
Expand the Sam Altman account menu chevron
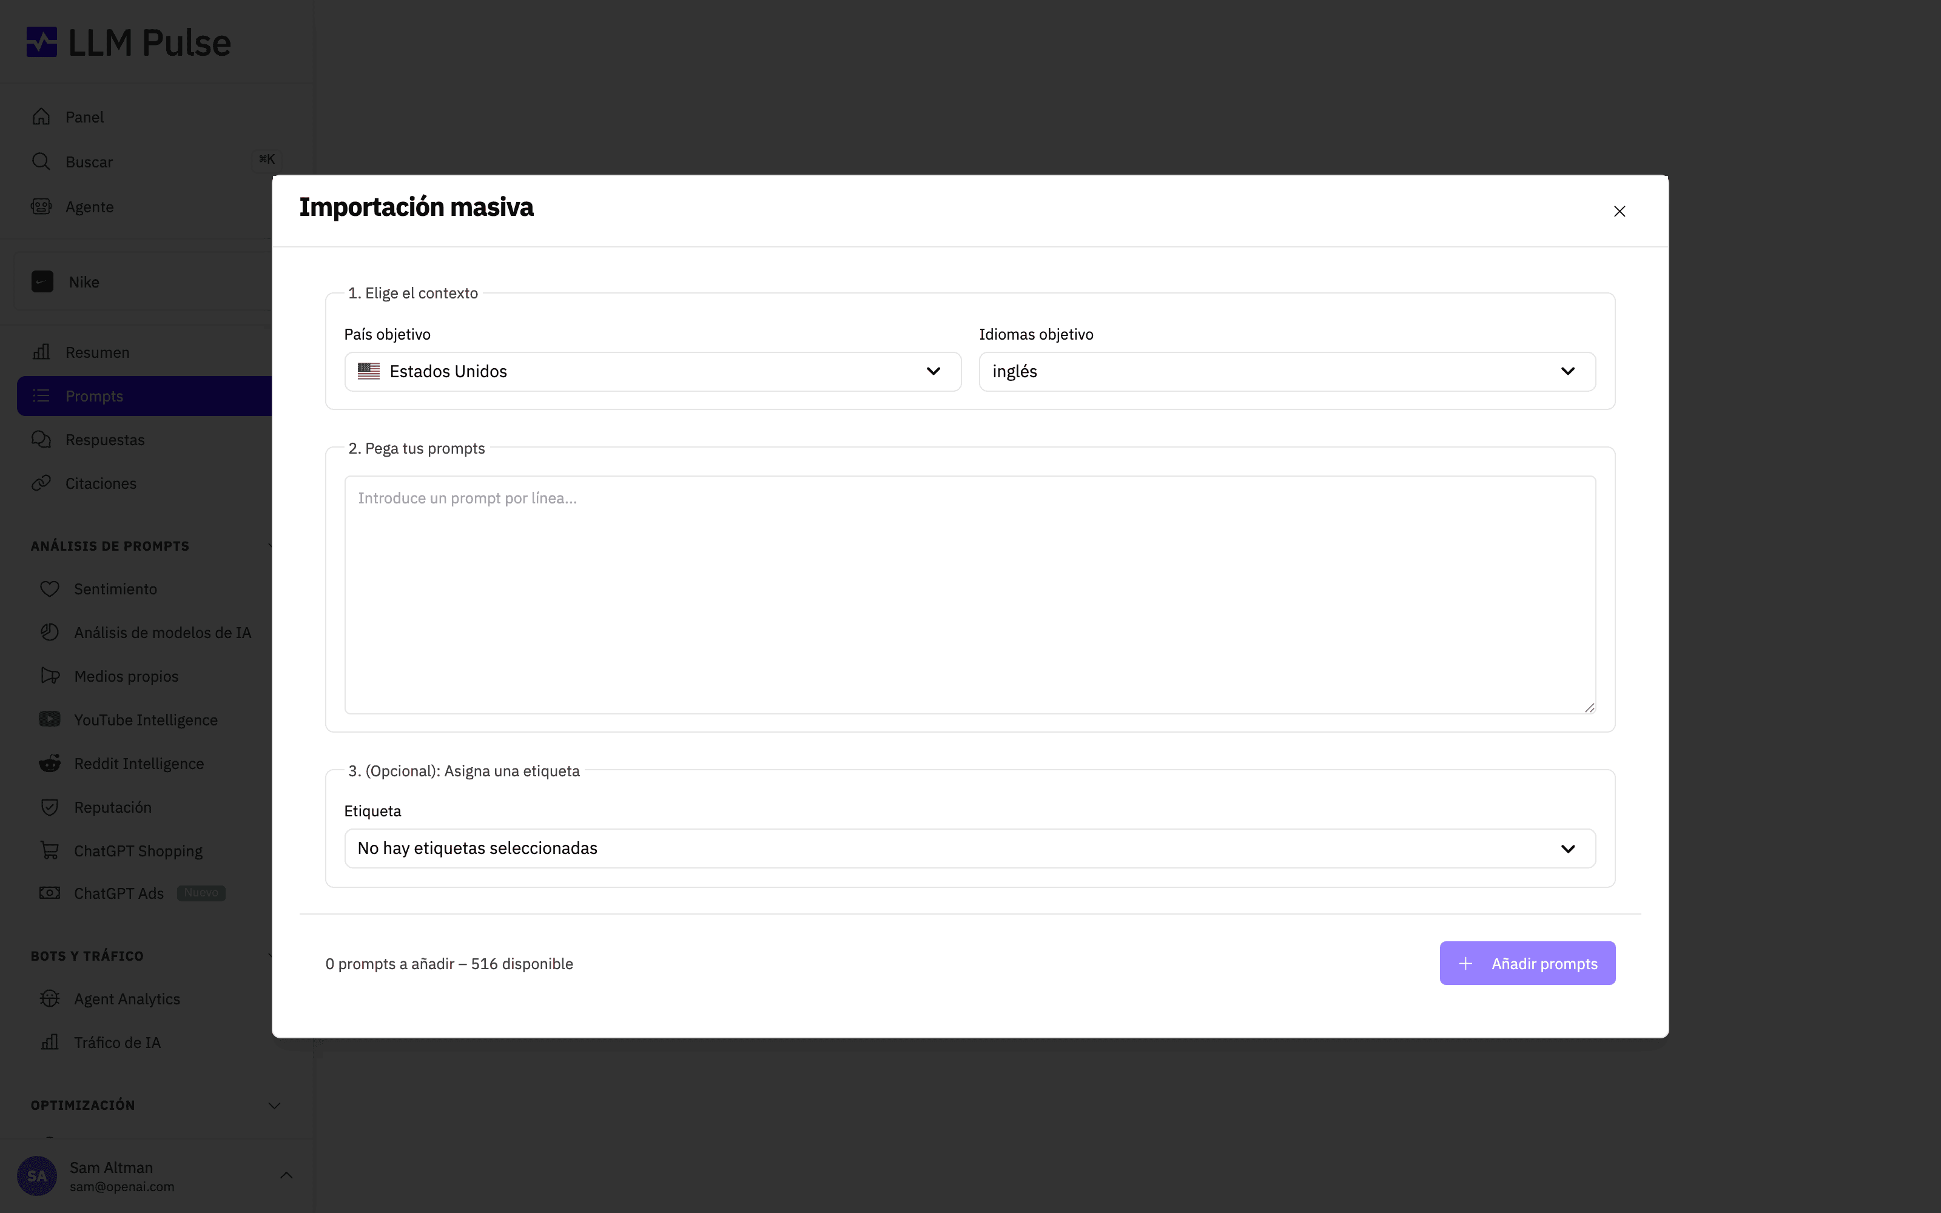pos(286,1175)
